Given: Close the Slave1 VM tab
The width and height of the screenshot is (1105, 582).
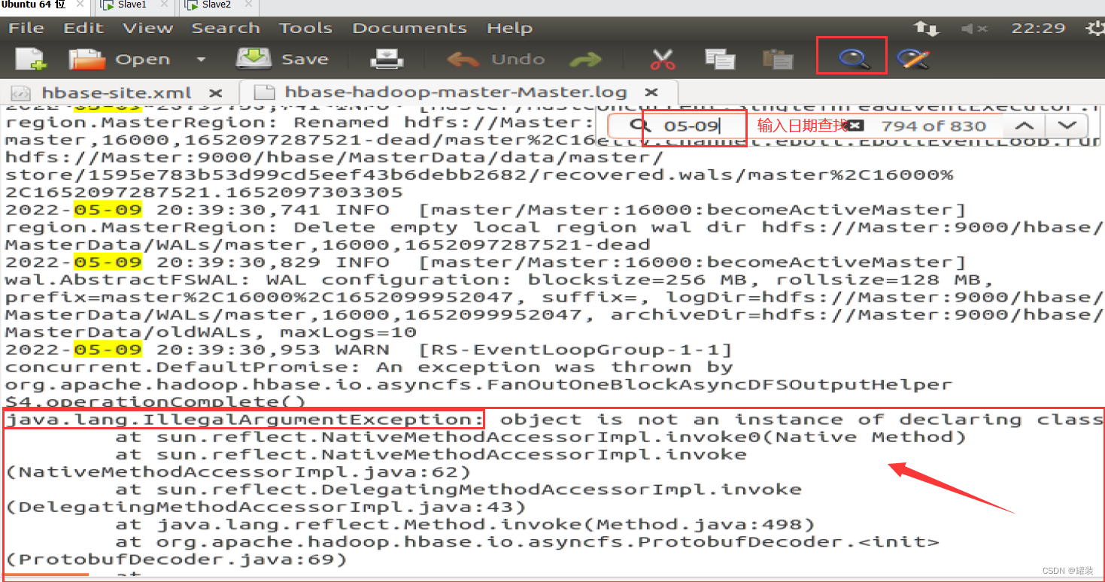Looking at the screenshot, I should click(x=165, y=5).
